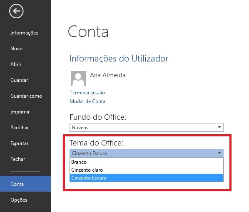Choose Cinzento claro theme option
Viewport: 249px width, 212px height.
tap(147, 170)
